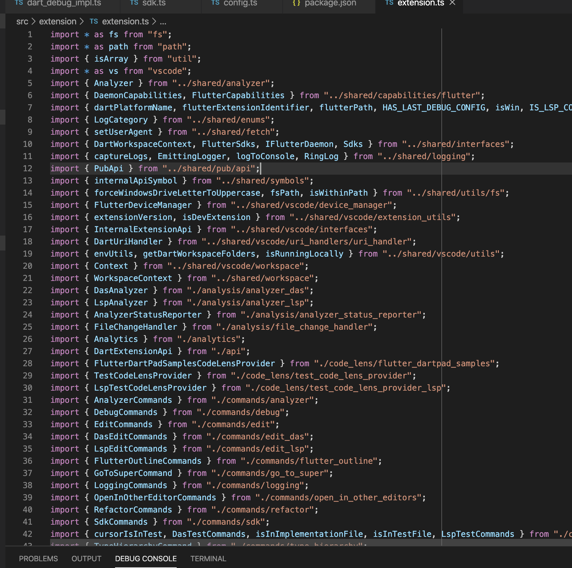
Task: Click line number 12 in gutter
Action: (x=28, y=169)
